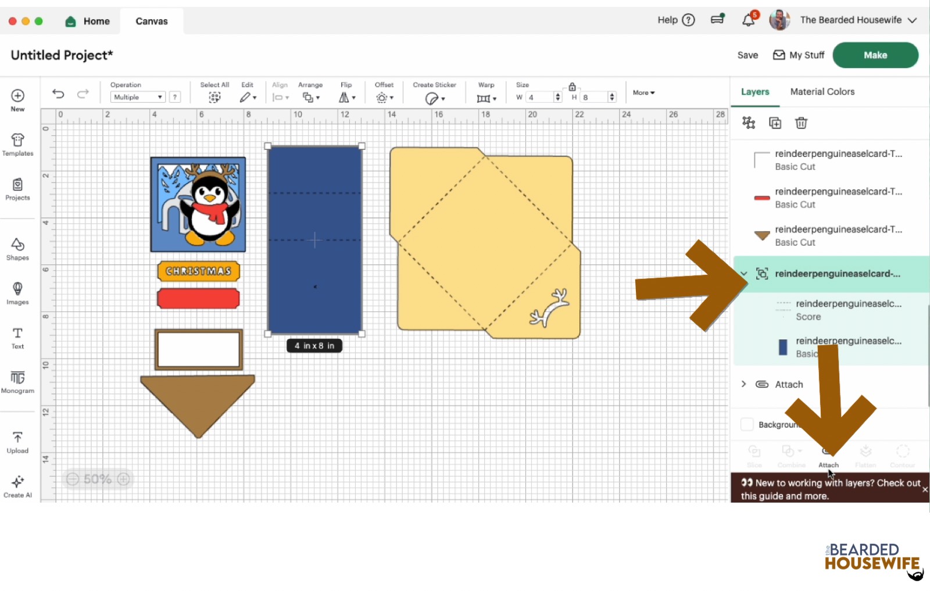
Task: Open the More toolbar dropdown
Action: pos(643,92)
